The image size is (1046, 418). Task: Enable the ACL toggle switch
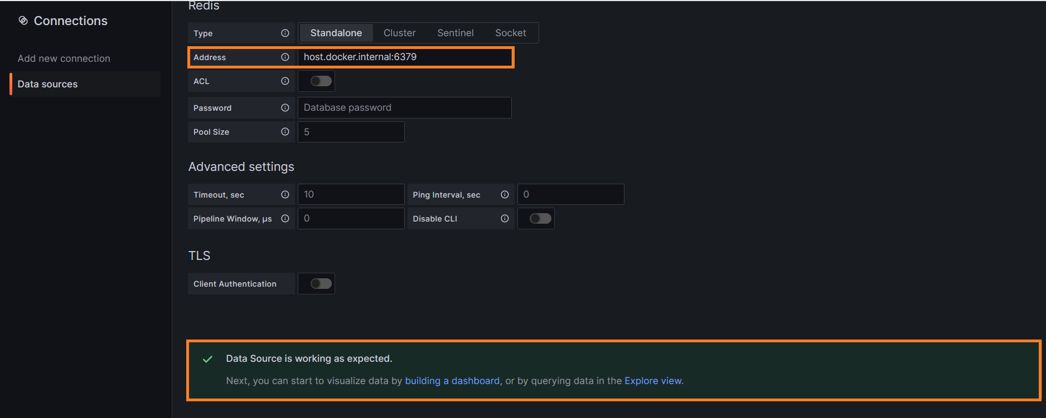tap(321, 81)
